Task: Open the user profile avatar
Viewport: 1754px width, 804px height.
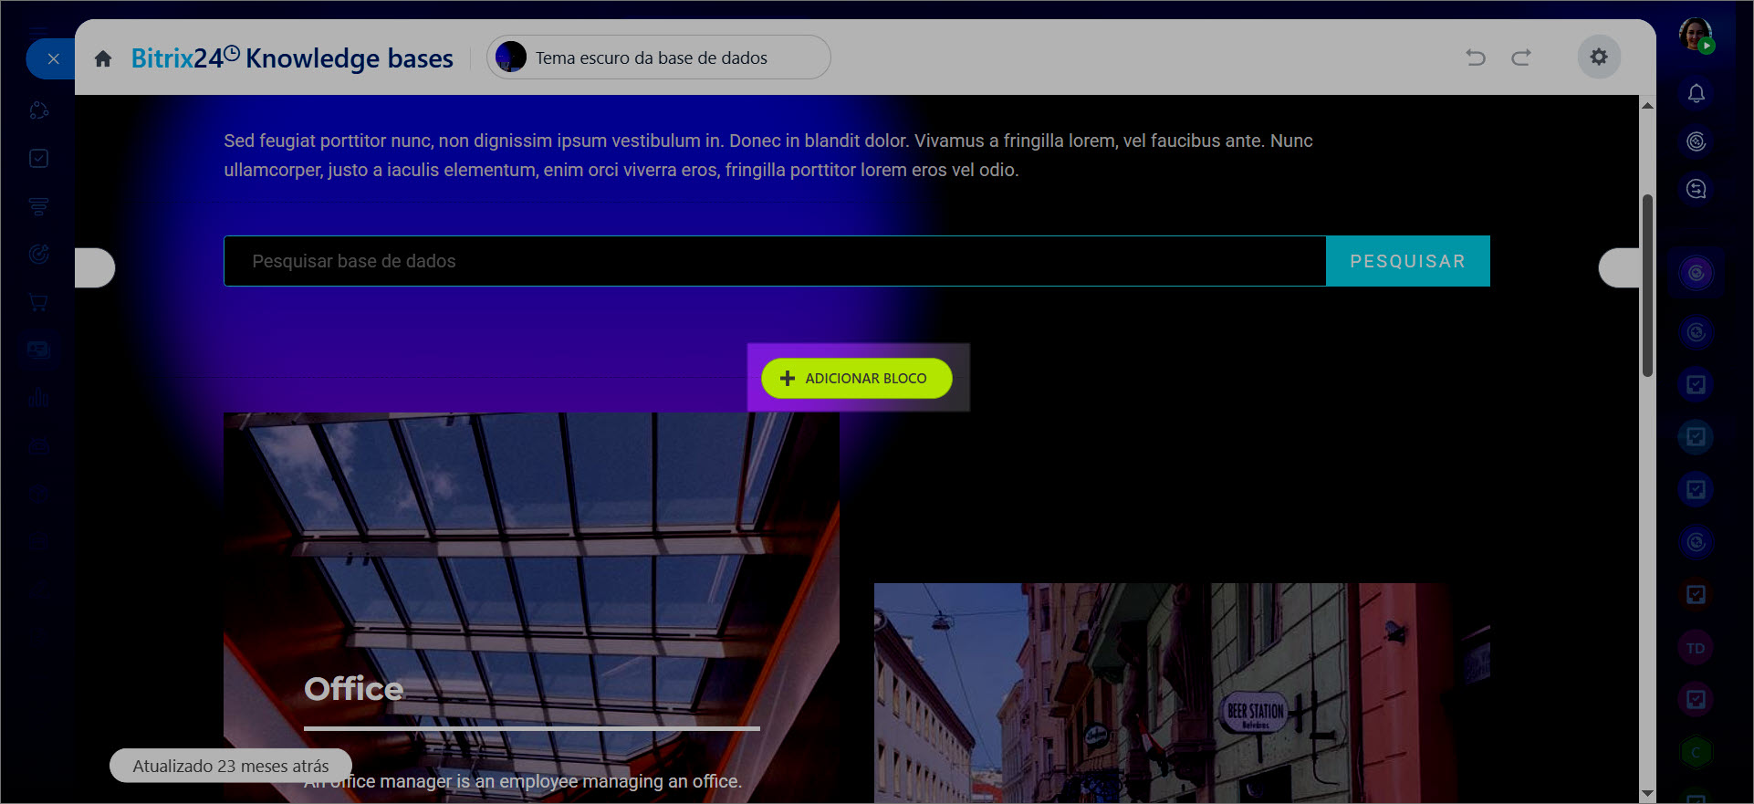Action: (x=1695, y=35)
